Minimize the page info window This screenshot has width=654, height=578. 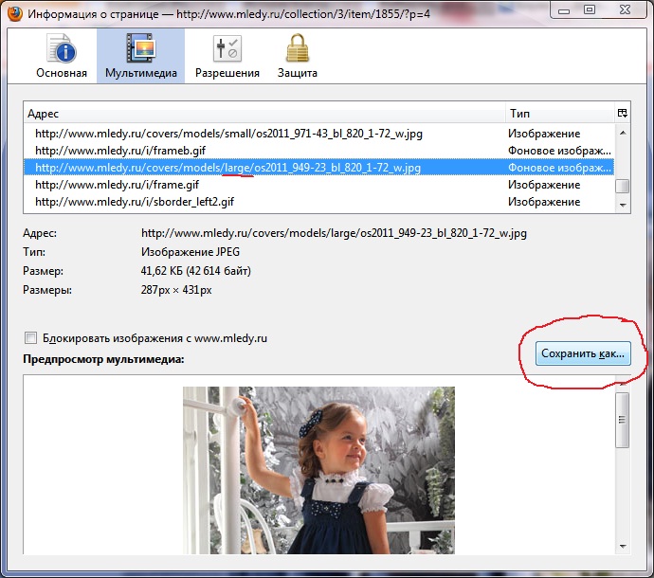coord(564,10)
